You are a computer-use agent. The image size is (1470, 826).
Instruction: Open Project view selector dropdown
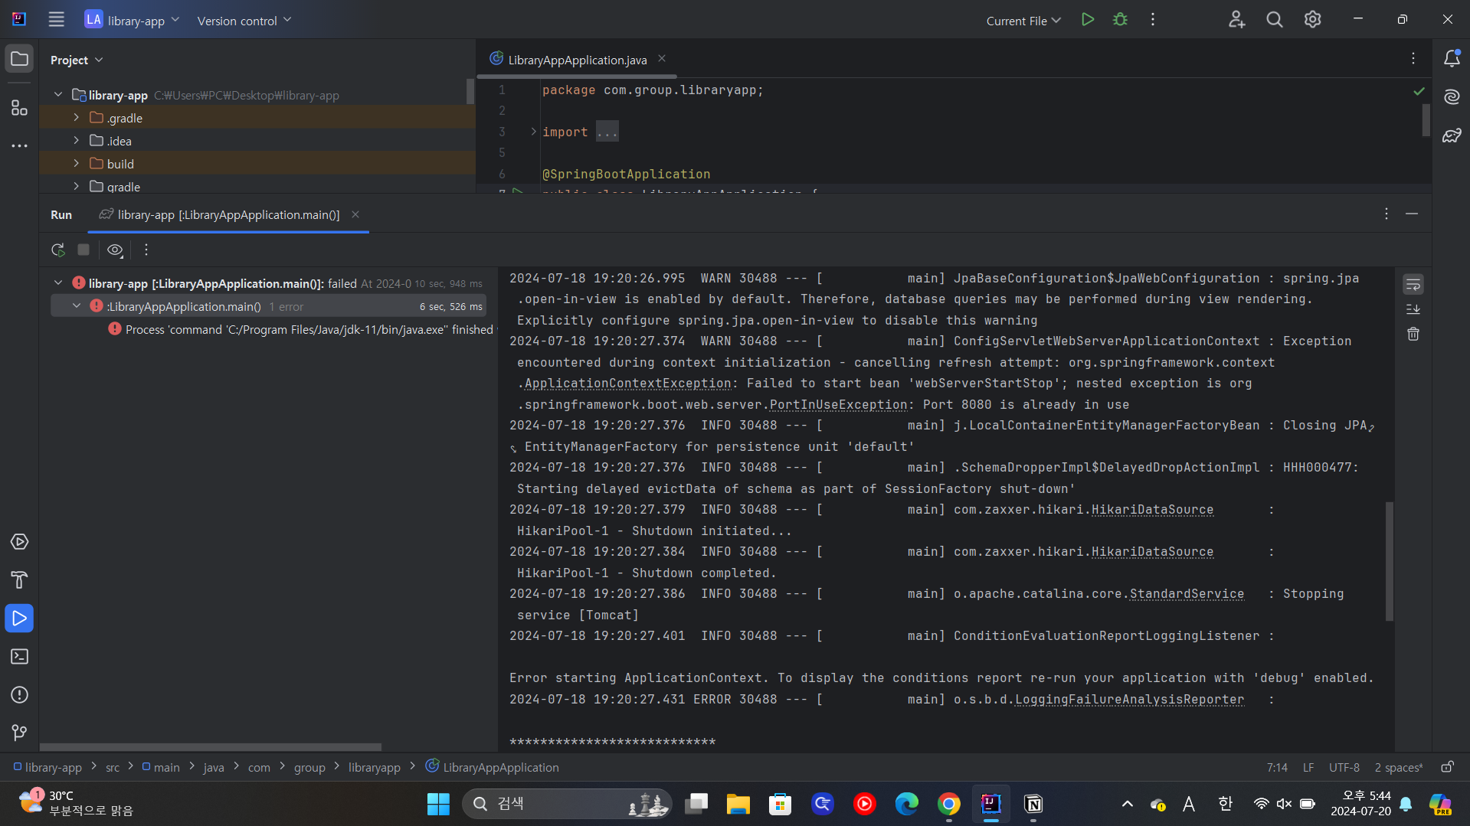point(77,60)
